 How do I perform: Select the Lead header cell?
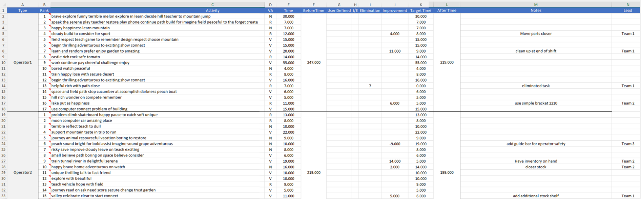[x=627, y=10]
